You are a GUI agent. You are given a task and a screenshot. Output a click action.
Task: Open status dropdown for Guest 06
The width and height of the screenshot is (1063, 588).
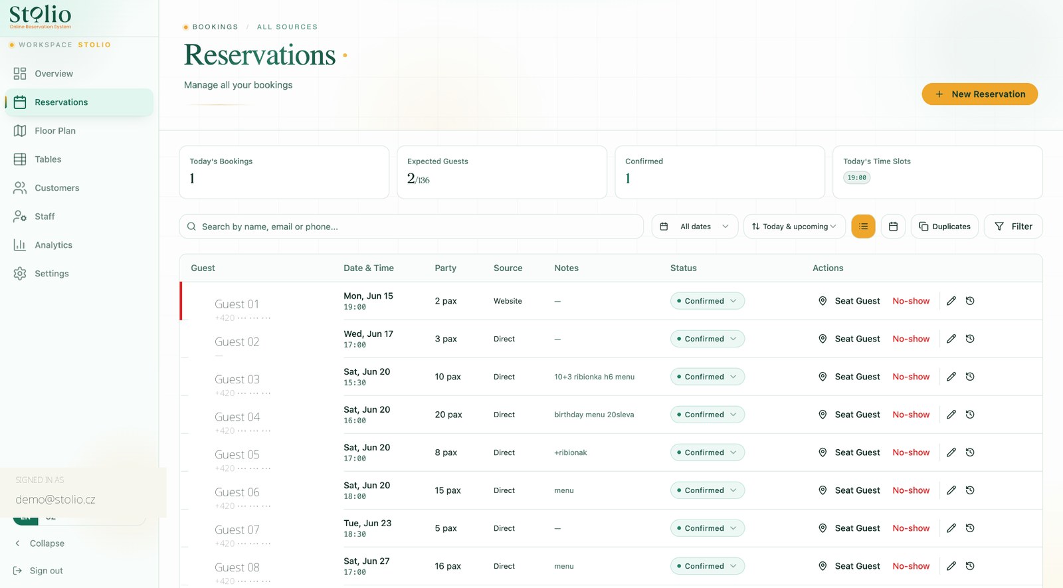coord(708,490)
